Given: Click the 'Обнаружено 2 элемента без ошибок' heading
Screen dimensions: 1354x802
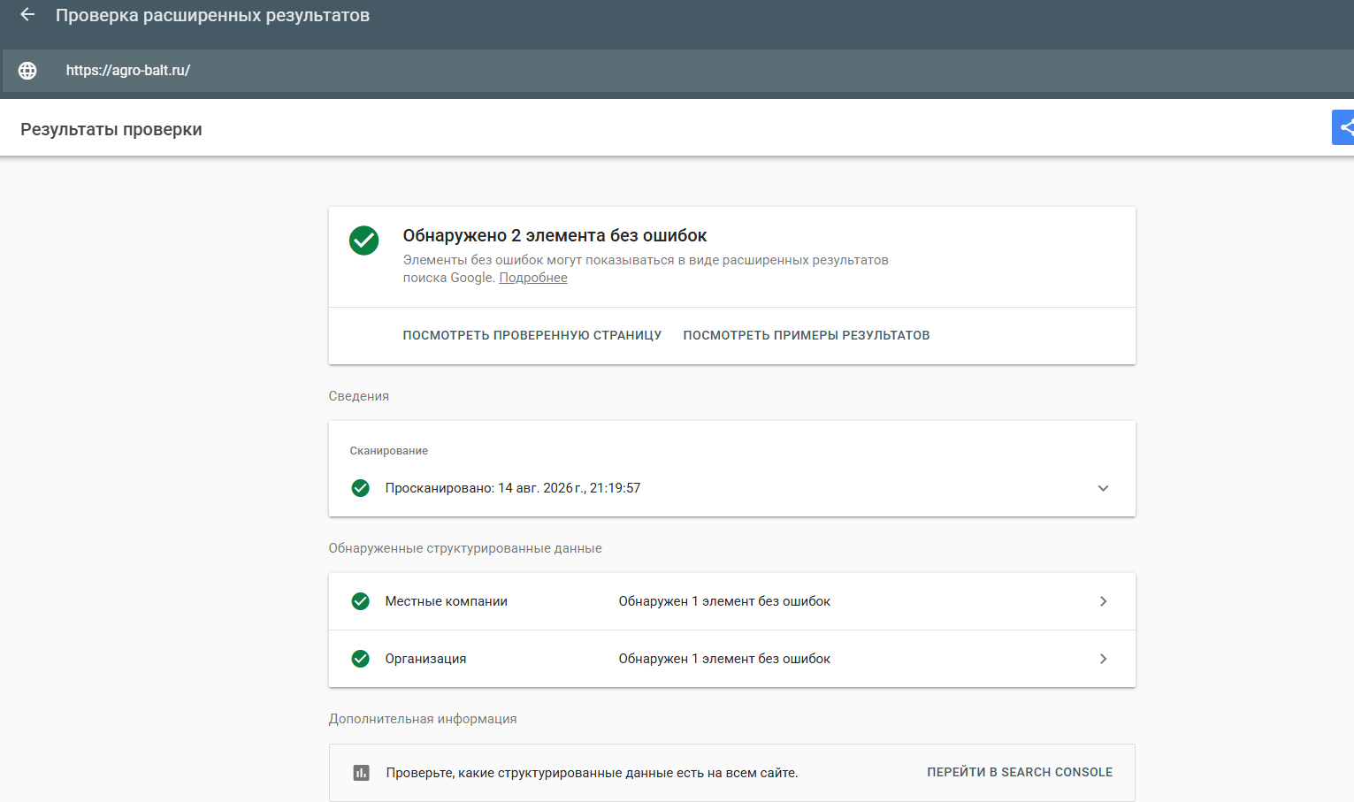Looking at the screenshot, I should coord(555,235).
